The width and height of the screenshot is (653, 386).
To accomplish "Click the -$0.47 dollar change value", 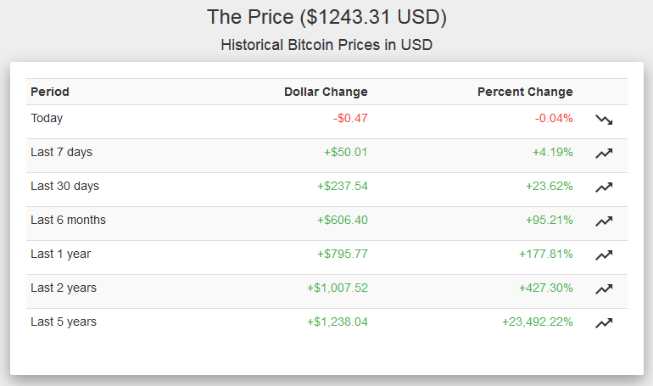I will point(350,118).
